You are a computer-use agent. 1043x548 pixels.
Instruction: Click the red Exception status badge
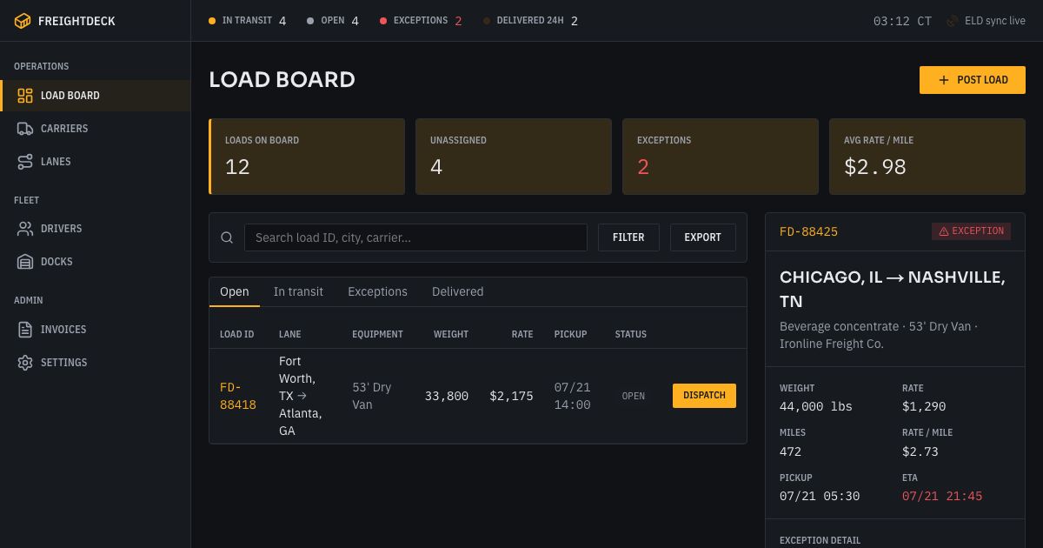[971, 231]
